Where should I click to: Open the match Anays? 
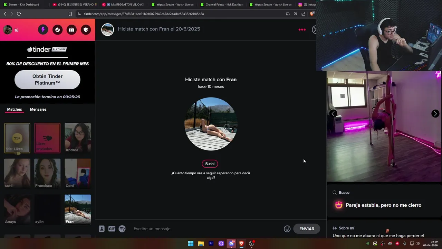(17, 210)
